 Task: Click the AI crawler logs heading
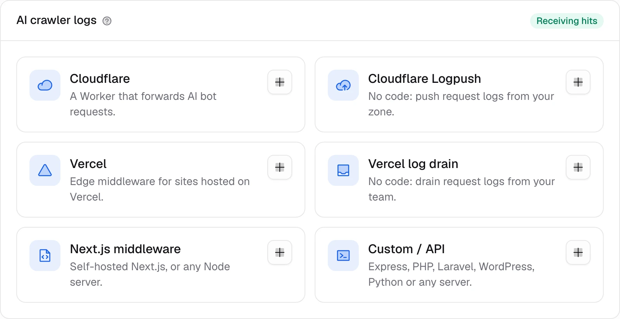click(x=57, y=20)
